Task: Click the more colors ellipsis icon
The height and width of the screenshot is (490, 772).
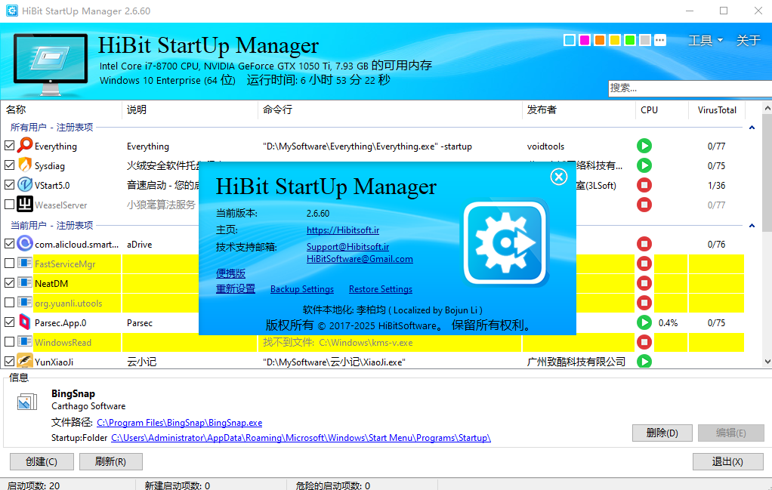Action: 659,40
